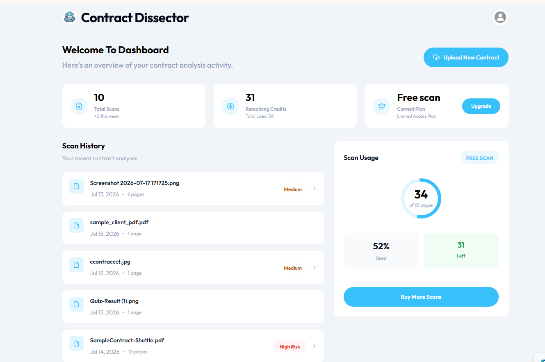This screenshot has width=545, height=362.
Task: Click the '+0 this week' text
Action: (107, 116)
